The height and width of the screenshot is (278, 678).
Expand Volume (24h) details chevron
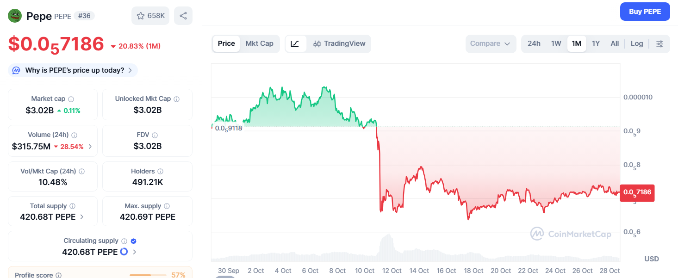pos(90,145)
